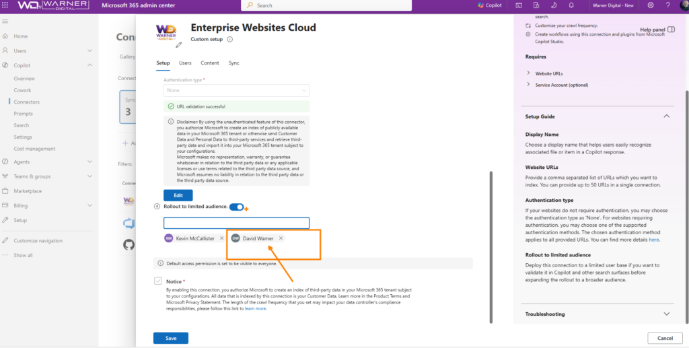Expand the Troubleshooting section
689x348 pixels.
667,314
